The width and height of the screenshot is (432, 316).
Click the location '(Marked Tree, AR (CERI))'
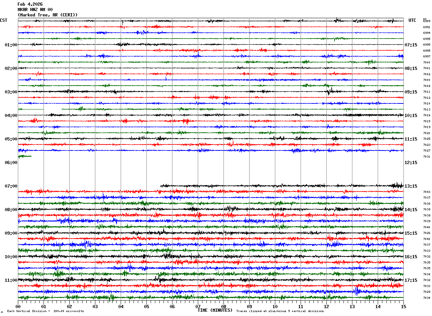[x=47, y=15]
